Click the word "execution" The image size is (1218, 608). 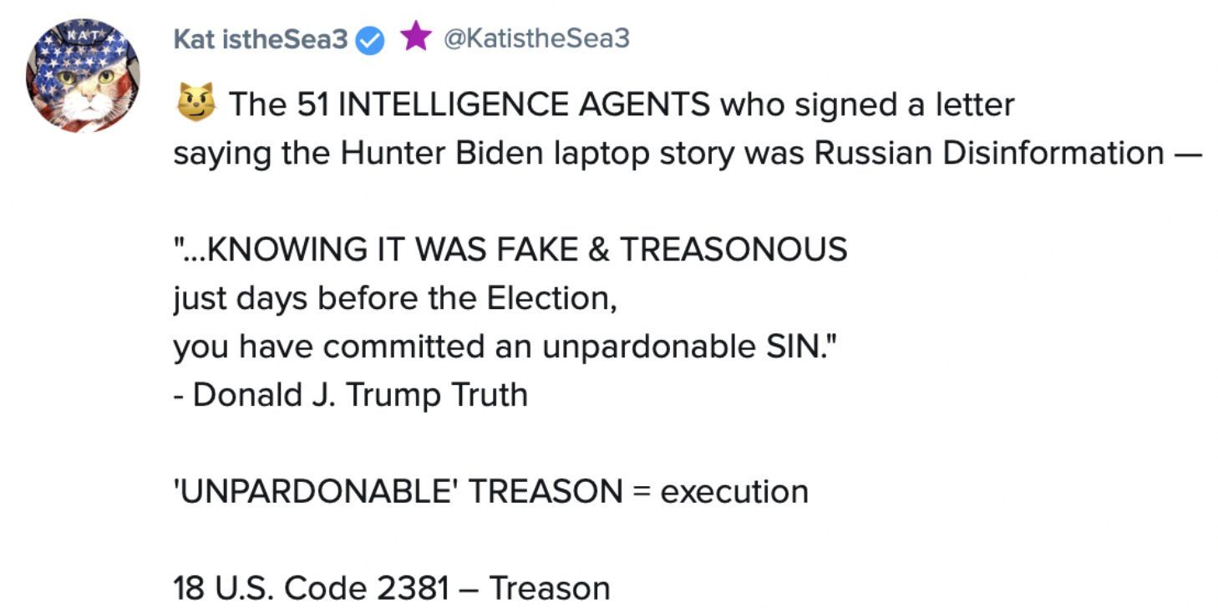734,491
